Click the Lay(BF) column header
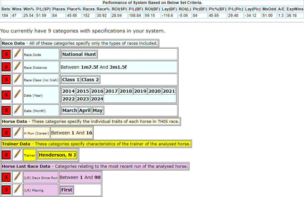 pyautogui.click(x=170, y=9)
